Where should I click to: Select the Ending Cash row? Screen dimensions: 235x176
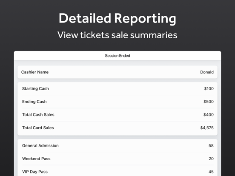click(x=117, y=102)
